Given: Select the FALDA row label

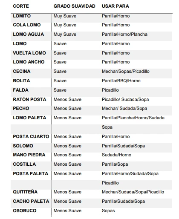Looking at the screenshot, I should tap(20, 90).
